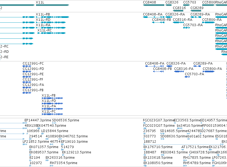Open the LD15844.5prime EST label
Image resolution: width=227 pixels, height=167 pixels.
click(55, 131)
